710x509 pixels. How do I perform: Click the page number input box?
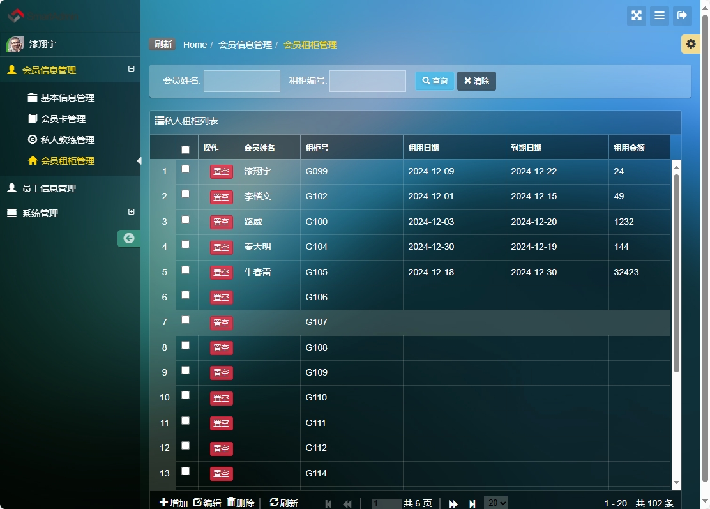pos(386,503)
